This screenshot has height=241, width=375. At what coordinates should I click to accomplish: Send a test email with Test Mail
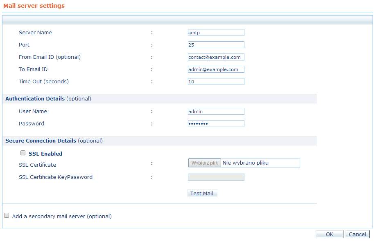(203, 193)
